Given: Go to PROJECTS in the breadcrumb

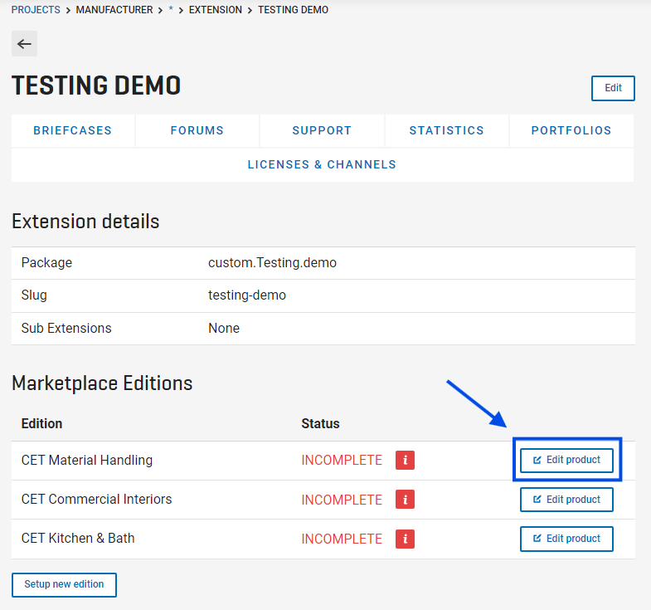Looking at the screenshot, I should [36, 10].
